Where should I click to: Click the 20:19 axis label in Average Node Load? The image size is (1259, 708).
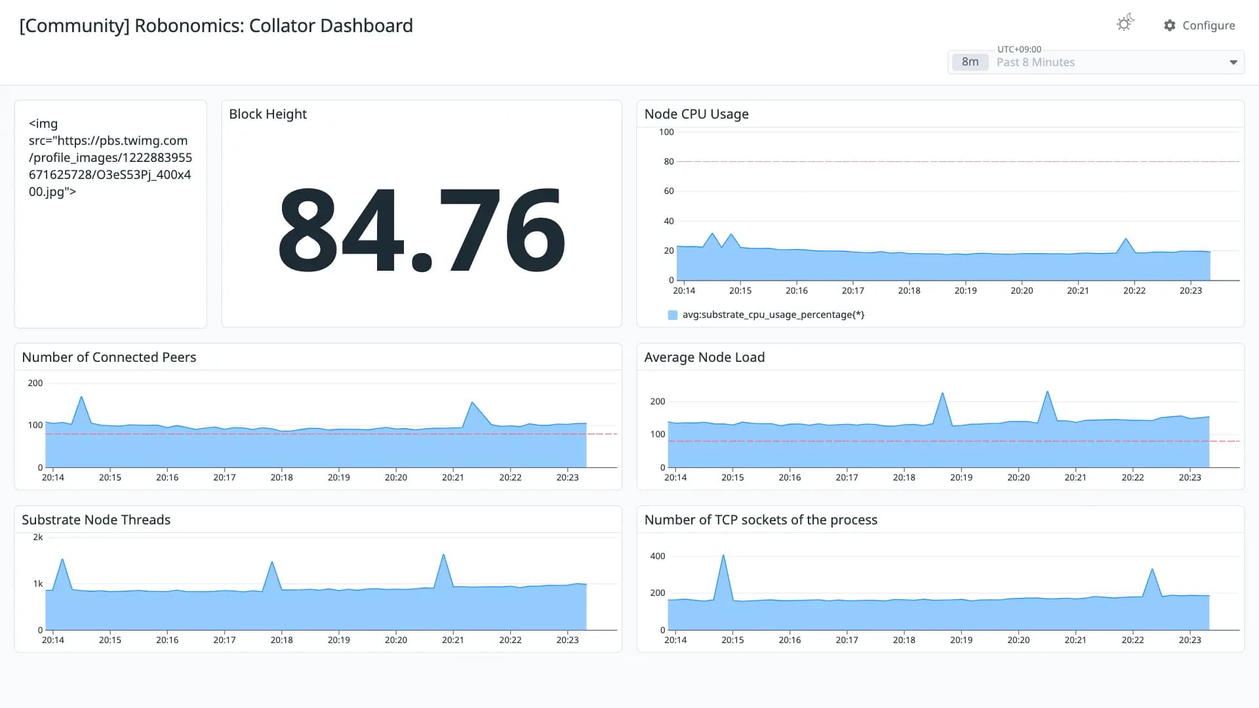pyautogui.click(x=961, y=477)
